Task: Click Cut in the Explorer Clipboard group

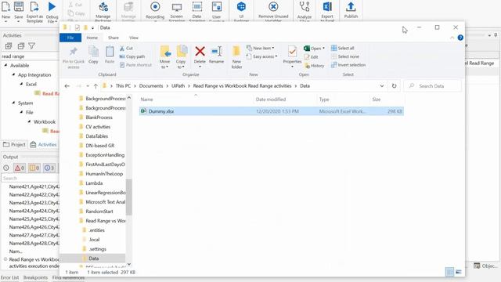Action: [x=126, y=49]
